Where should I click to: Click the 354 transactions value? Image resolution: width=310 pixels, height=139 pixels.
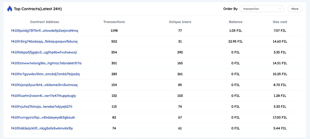coord(114,52)
